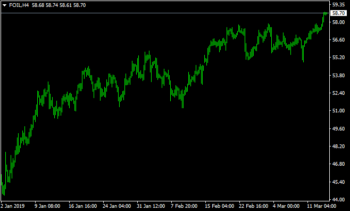This screenshot has width=350, height=211.
Task: Click the 51.00 price axis label
Action: [x=338, y=111]
